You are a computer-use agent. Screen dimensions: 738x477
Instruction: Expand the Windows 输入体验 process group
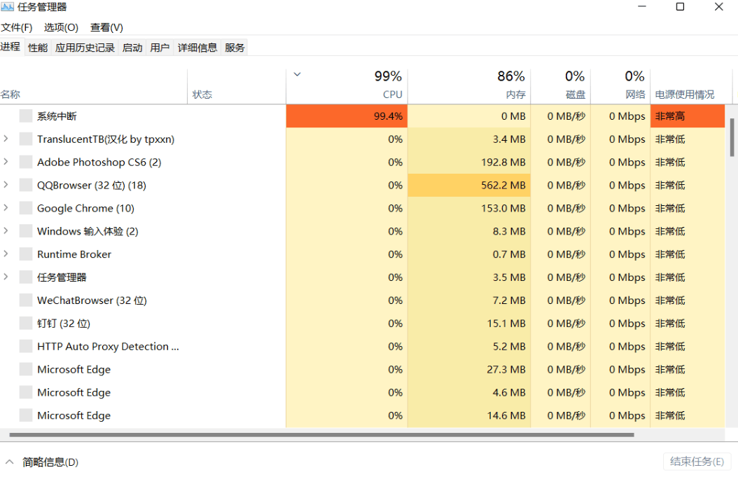tap(6, 231)
